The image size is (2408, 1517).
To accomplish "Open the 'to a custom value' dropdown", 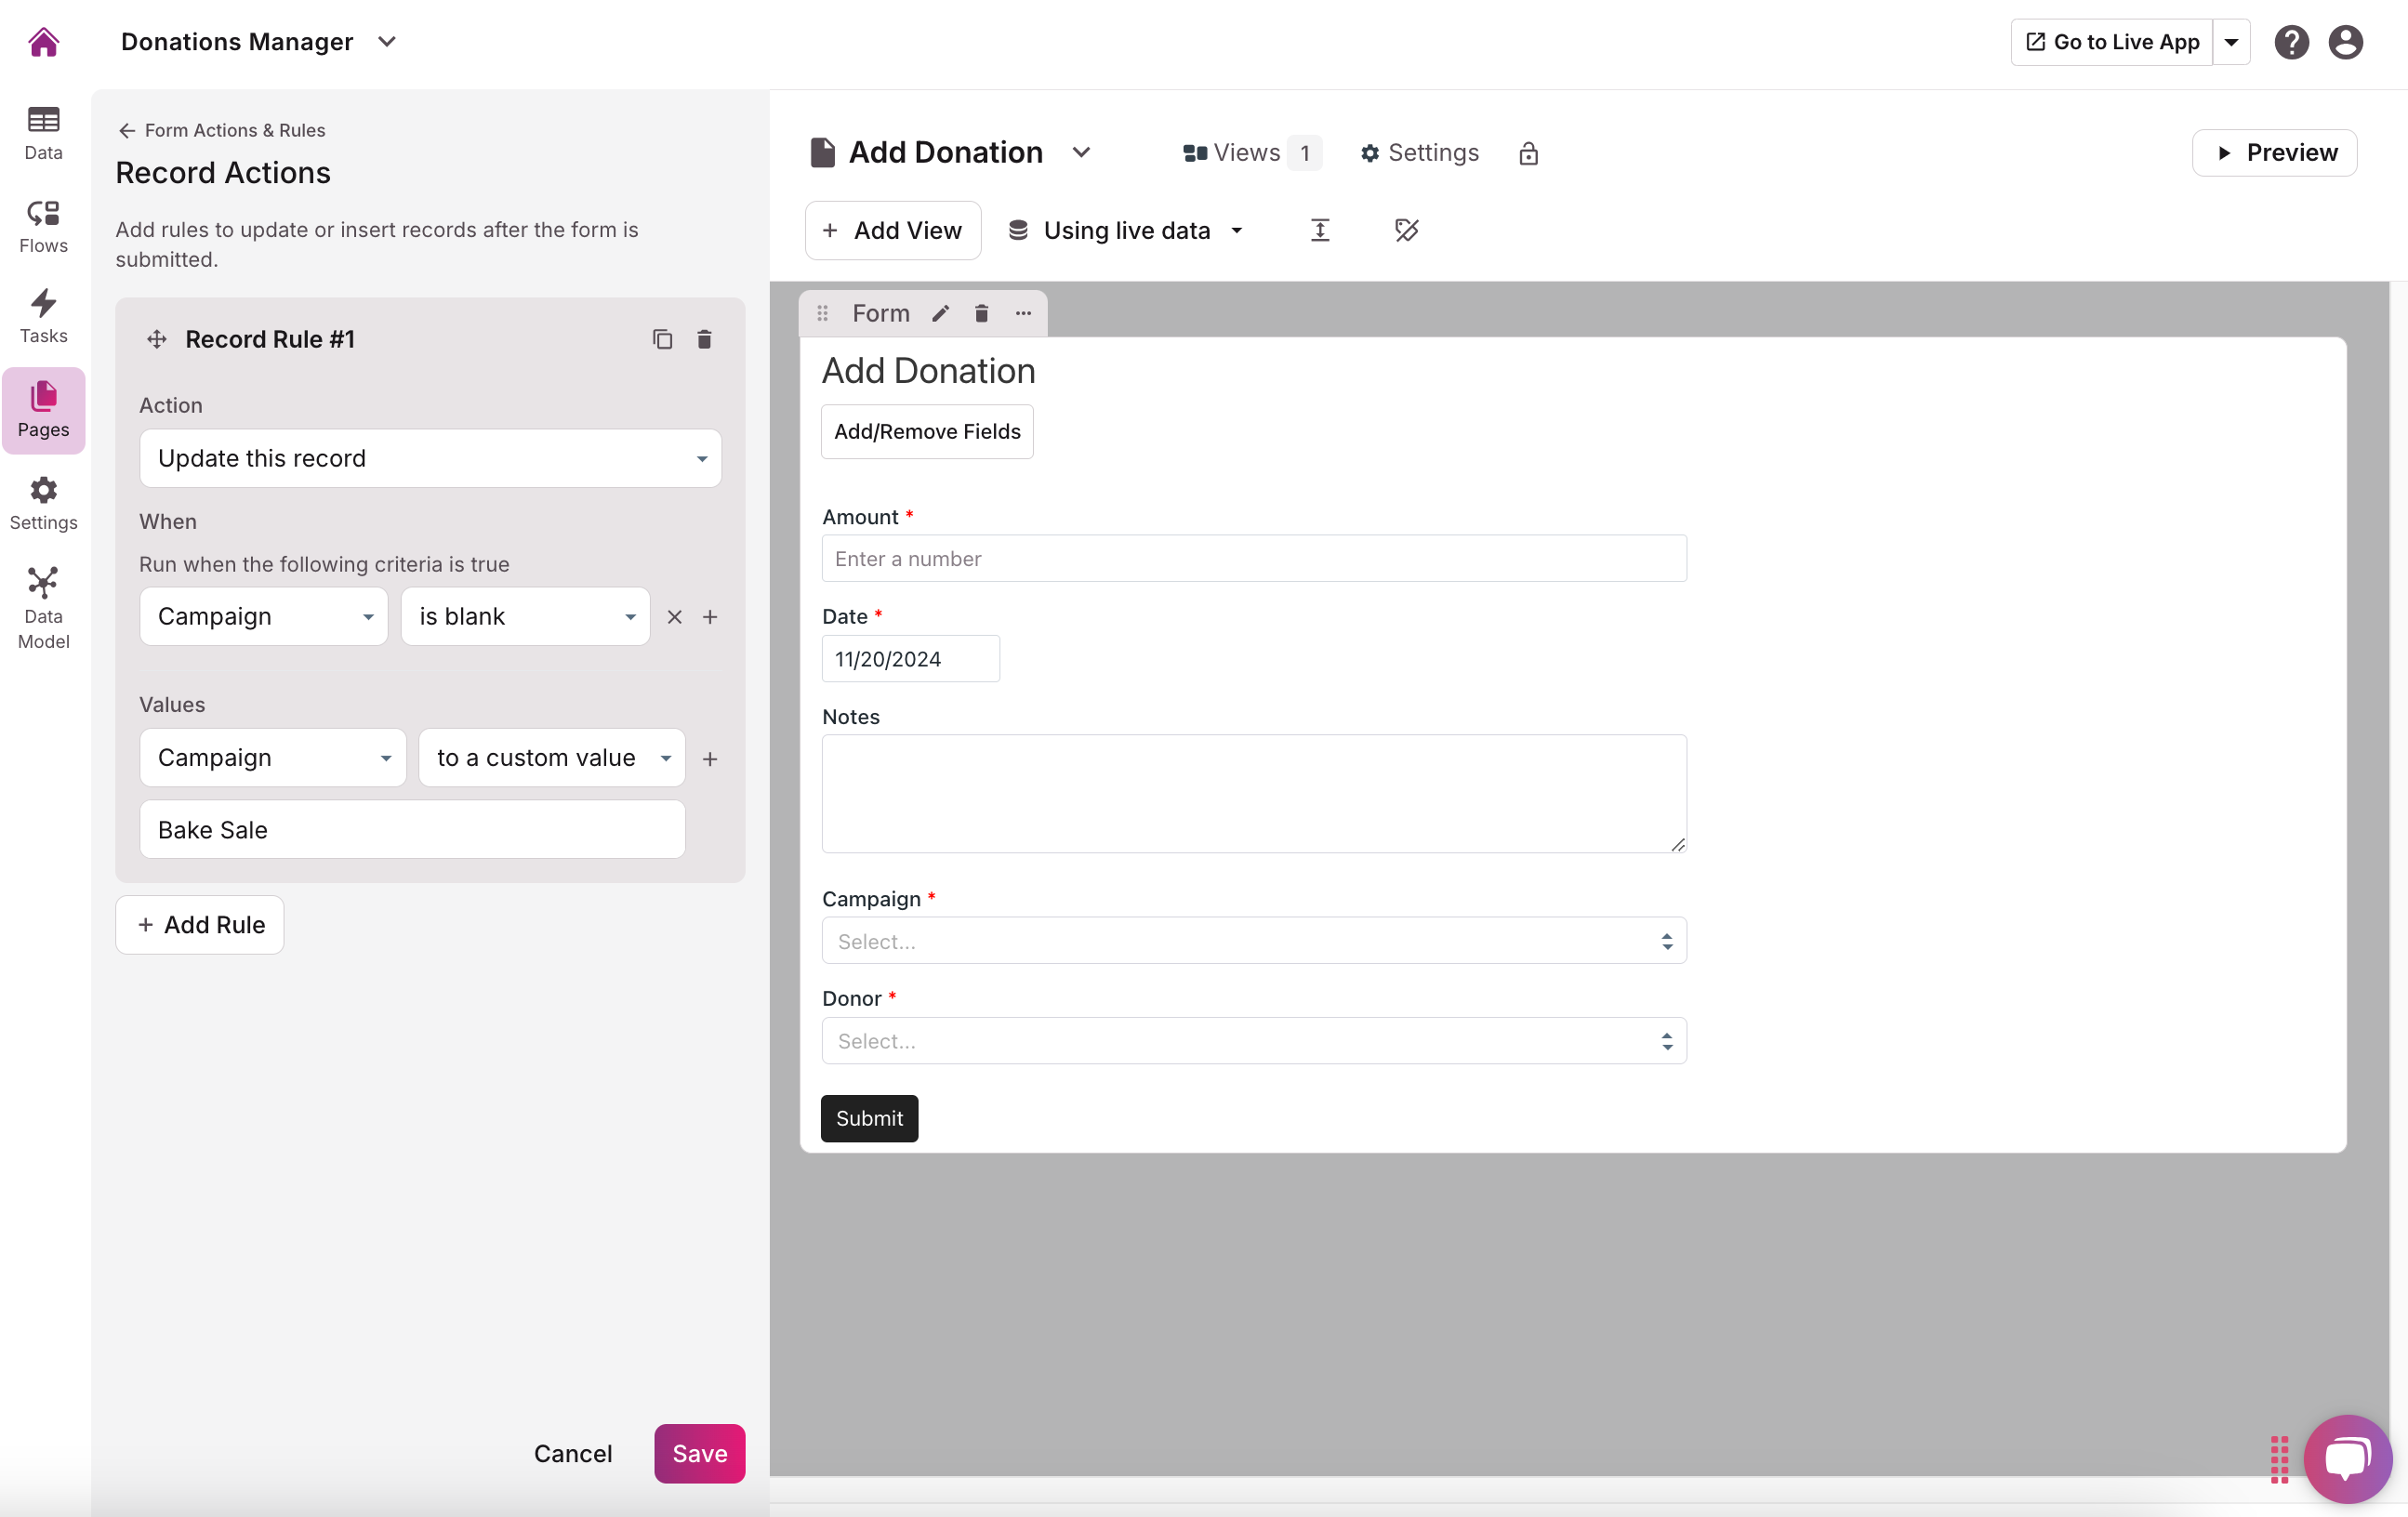I will pos(552,757).
